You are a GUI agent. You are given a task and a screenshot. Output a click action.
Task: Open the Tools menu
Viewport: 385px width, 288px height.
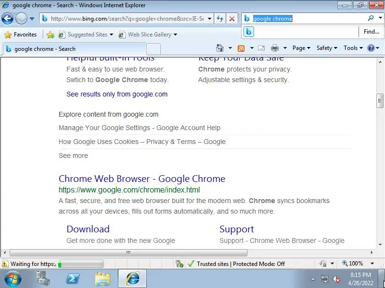point(353,48)
